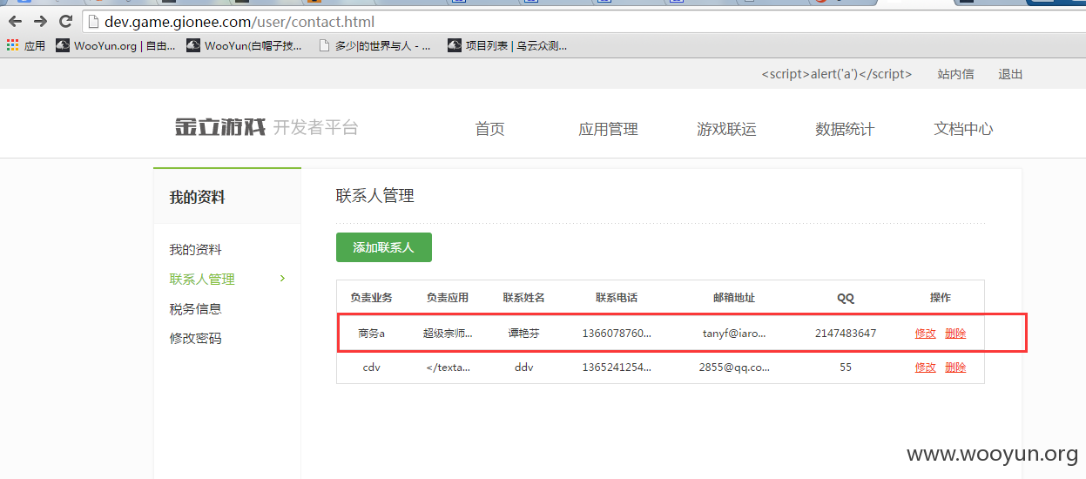
Task: Click cell </texta…
Action: click(448, 368)
